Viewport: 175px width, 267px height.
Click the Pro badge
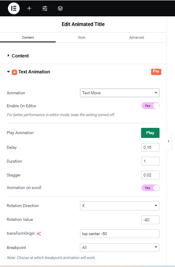pyautogui.click(x=156, y=72)
